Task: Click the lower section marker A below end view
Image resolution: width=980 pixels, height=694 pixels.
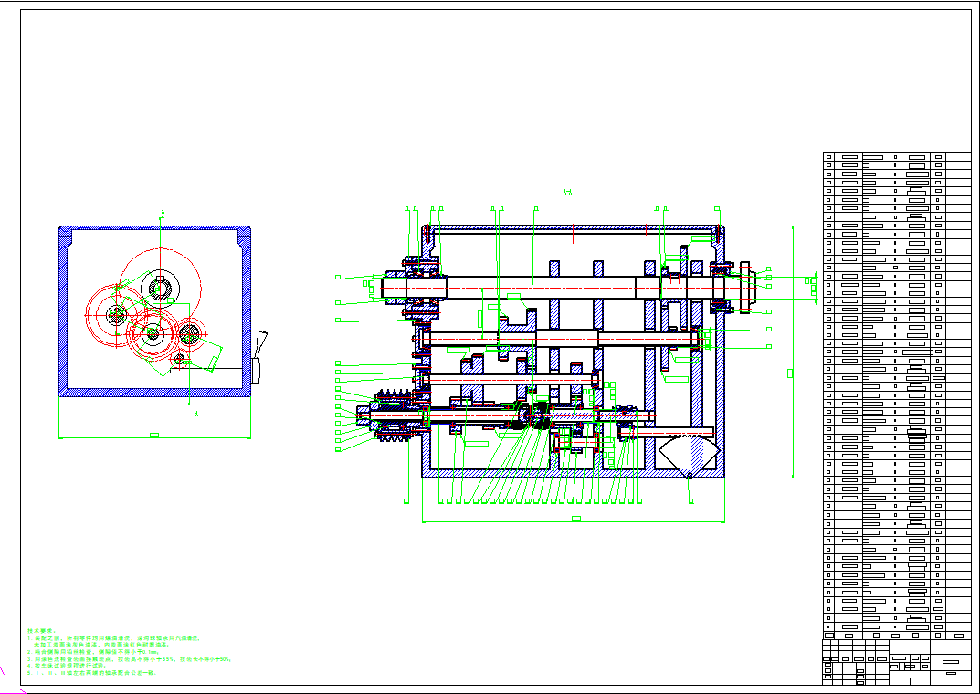Action: [198, 414]
